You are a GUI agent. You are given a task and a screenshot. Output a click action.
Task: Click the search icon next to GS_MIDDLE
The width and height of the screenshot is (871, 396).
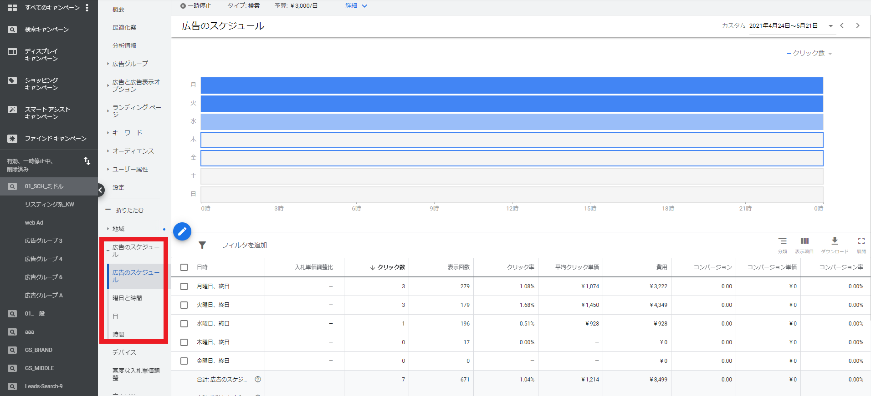12,368
